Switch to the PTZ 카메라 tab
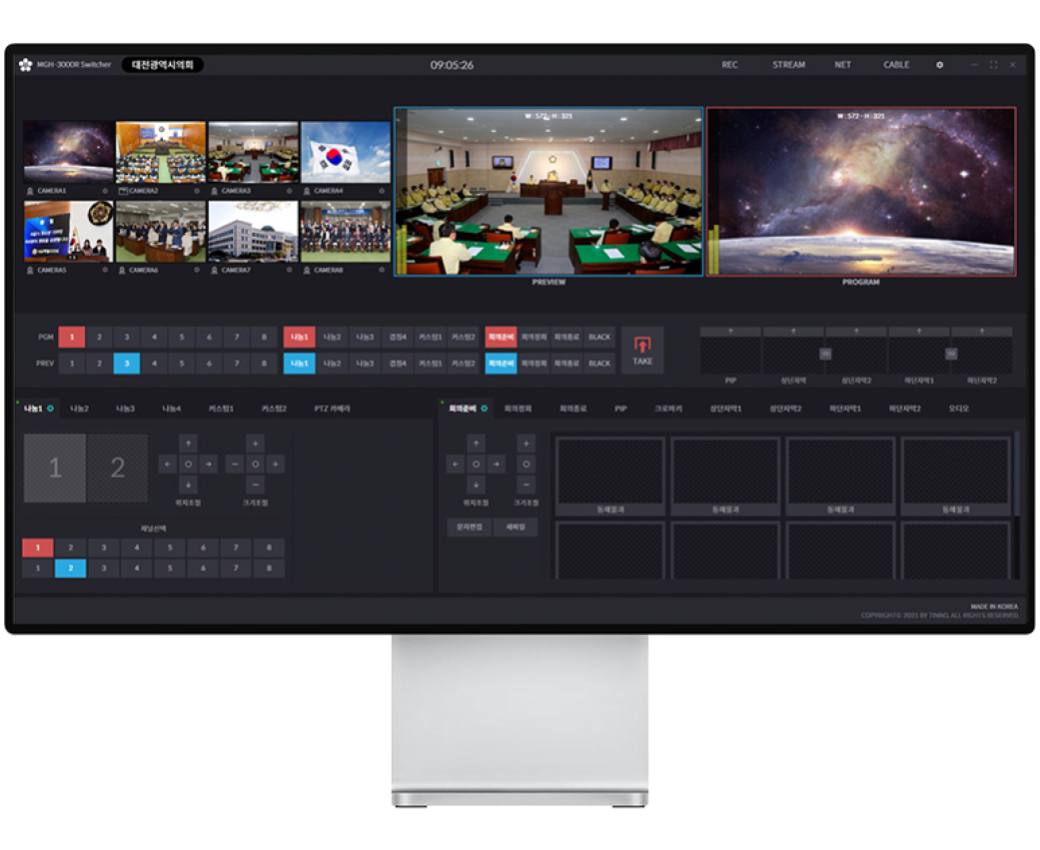 [x=333, y=409]
